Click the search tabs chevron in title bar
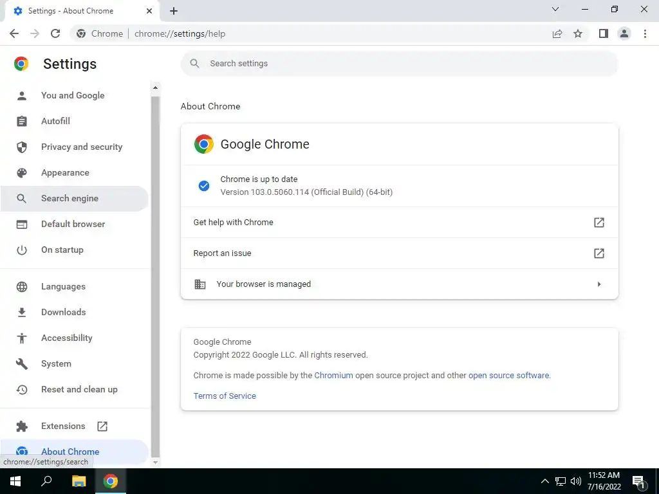The height and width of the screenshot is (494, 659). pyautogui.click(x=555, y=9)
